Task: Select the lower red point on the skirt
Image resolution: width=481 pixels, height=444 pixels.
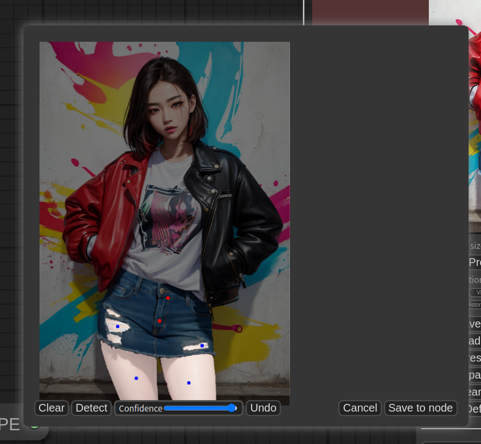Action: point(159,320)
